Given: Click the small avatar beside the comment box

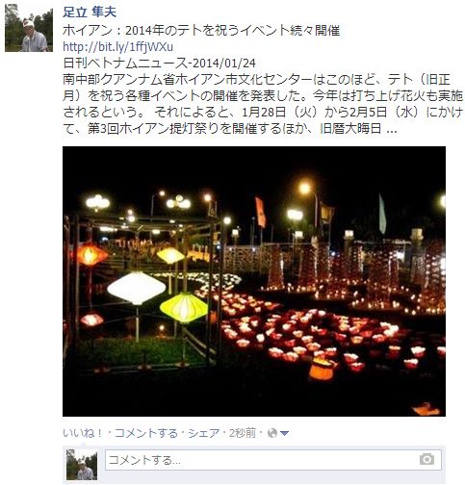Looking at the screenshot, I should [x=82, y=465].
